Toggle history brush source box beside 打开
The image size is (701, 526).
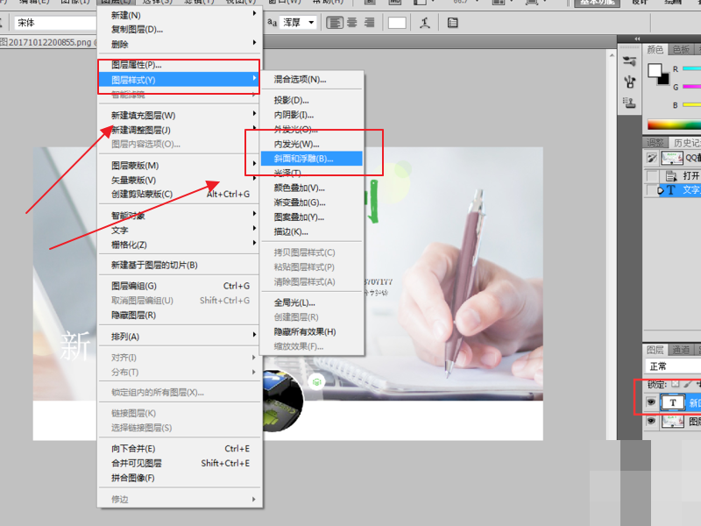point(652,175)
